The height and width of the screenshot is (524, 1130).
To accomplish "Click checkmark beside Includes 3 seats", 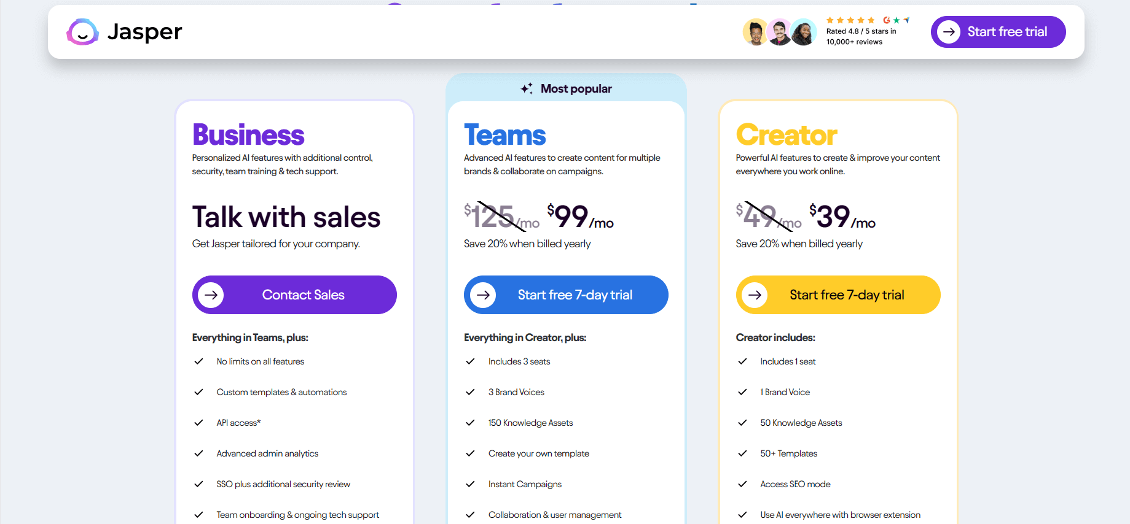I will 470,361.
